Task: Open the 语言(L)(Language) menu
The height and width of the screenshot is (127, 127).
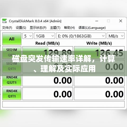Action: pos(92,28)
